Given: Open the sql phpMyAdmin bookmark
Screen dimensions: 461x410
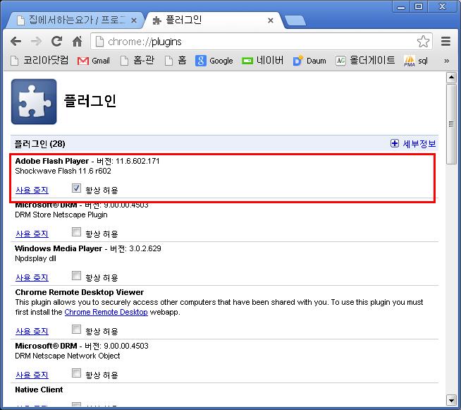Looking at the screenshot, I should 416,61.
